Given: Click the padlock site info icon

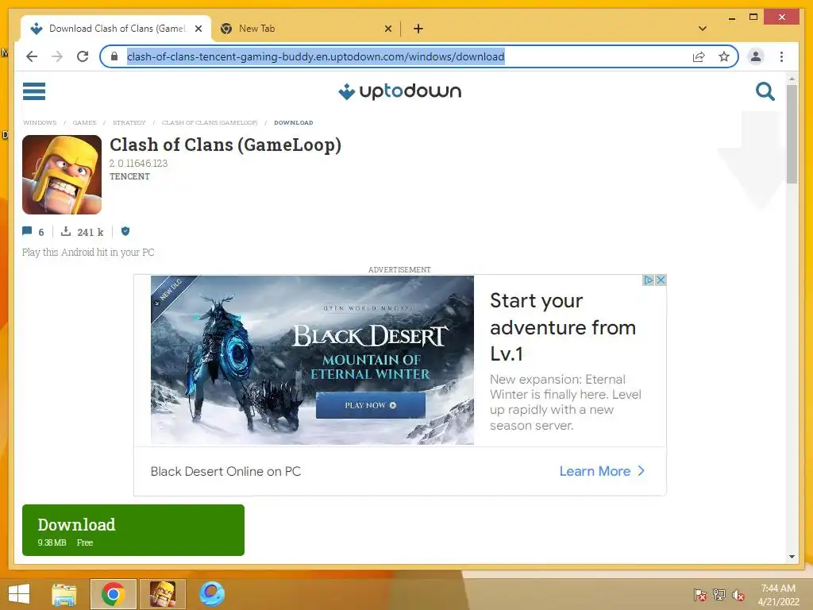Looking at the screenshot, I should click(x=114, y=56).
